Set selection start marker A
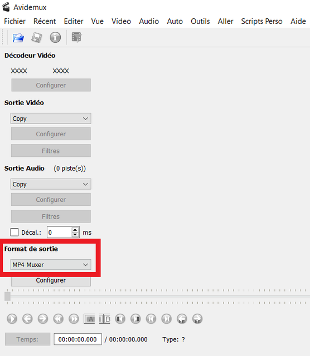Viewport: 310px width, 356px height. tap(89, 319)
